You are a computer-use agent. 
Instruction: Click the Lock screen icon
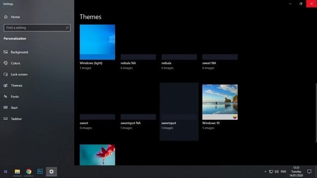(5, 74)
